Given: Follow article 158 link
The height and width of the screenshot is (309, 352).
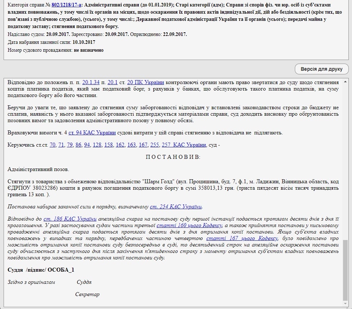Looking at the screenshot, I should pyautogui.click(x=109, y=145).
